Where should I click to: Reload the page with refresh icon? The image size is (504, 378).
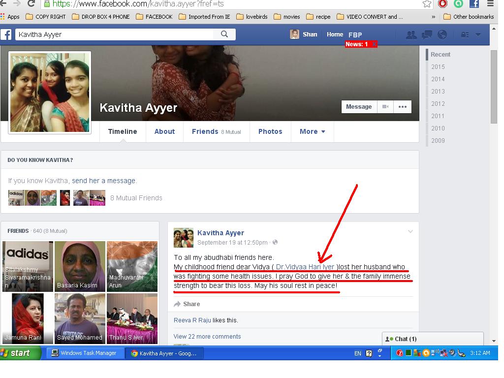pos(31,3)
